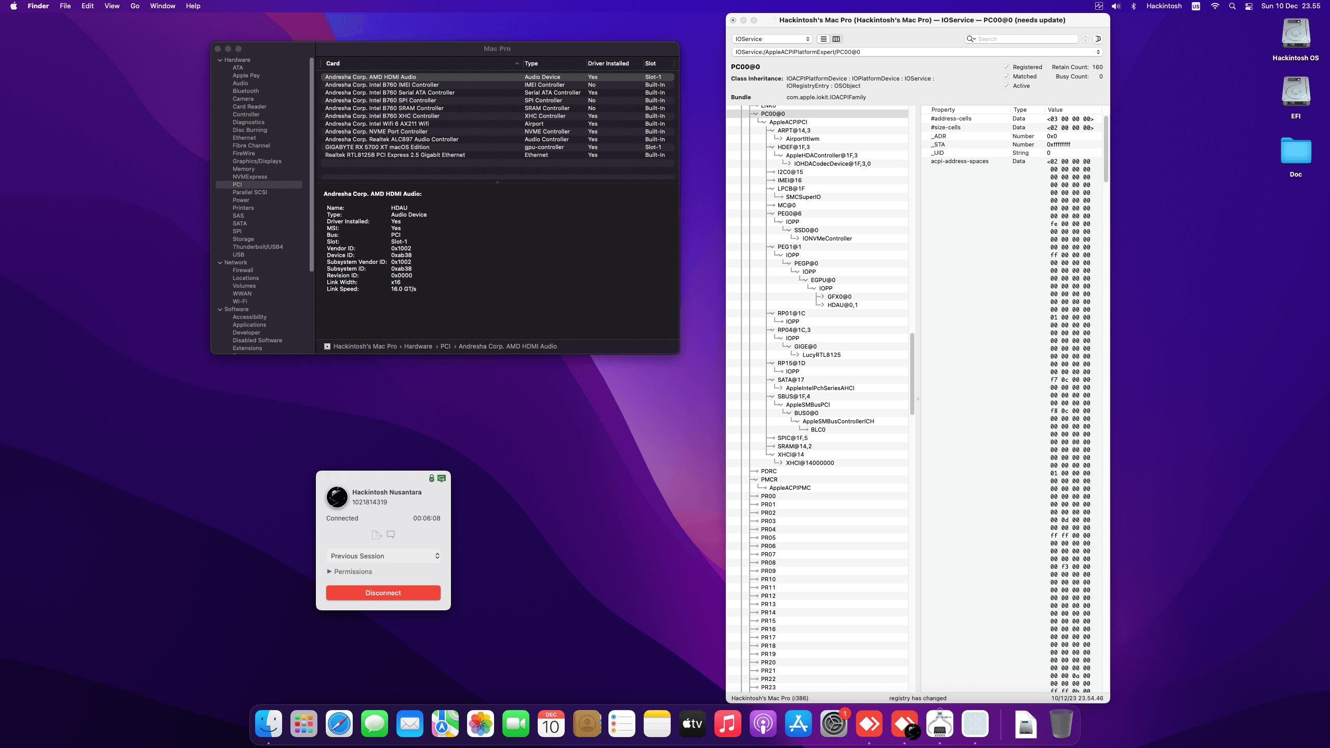Open Spotlight search in menu bar
This screenshot has width=1330, height=748.
click(1232, 6)
